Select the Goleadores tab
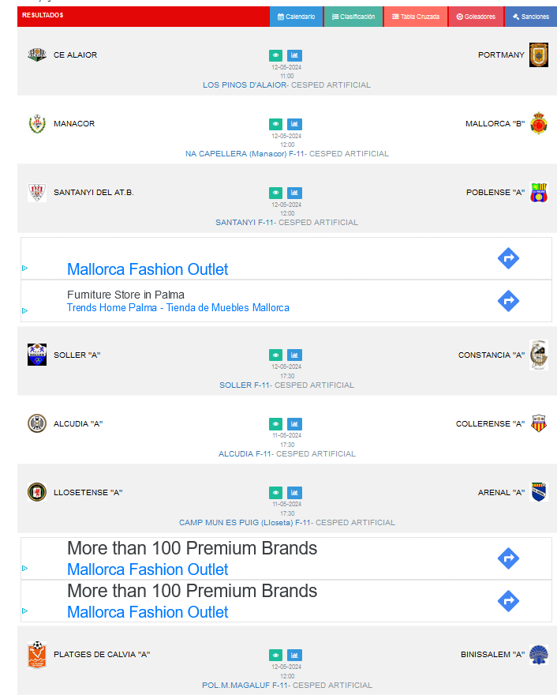Screen dimensions: 557x699 pyautogui.click(x=476, y=17)
